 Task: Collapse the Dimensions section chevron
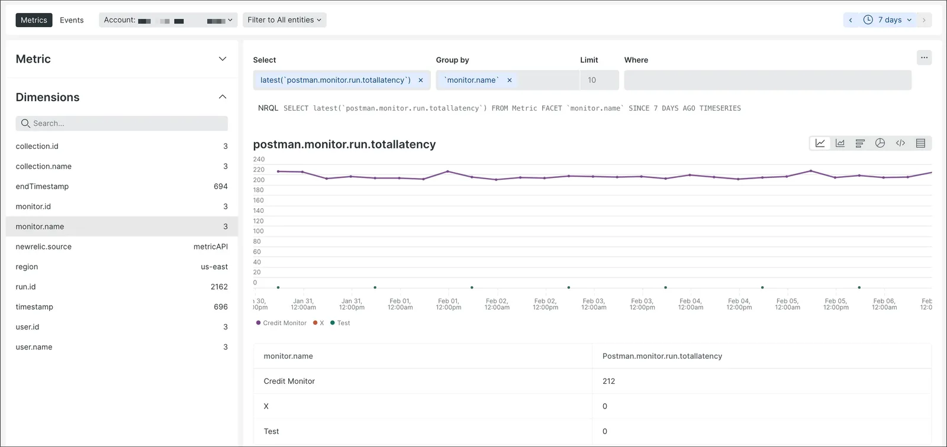point(223,97)
